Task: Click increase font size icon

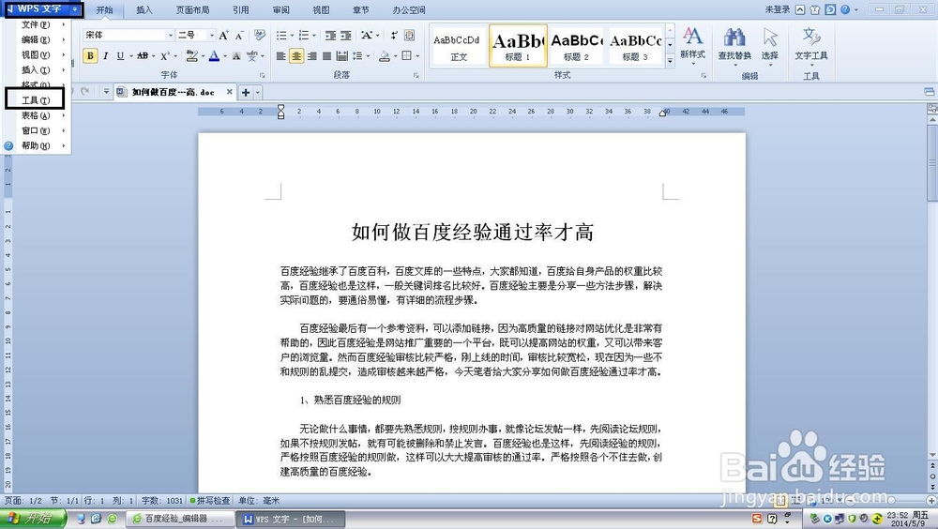Action: pyautogui.click(x=224, y=36)
